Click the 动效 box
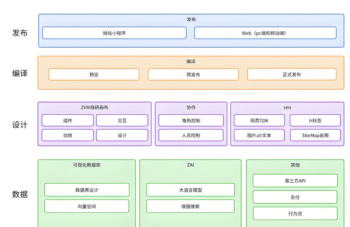350x227 pixels. pos(67,135)
